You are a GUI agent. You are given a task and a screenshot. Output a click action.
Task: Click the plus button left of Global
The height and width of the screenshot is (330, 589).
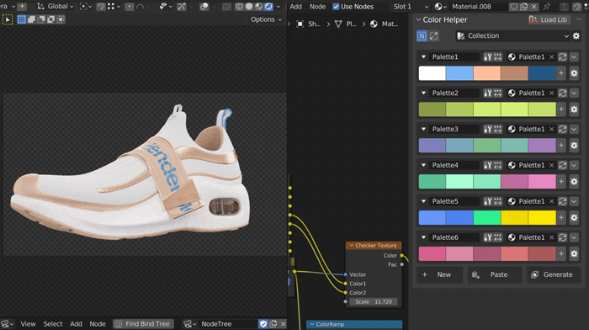click(x=22, y=6)
